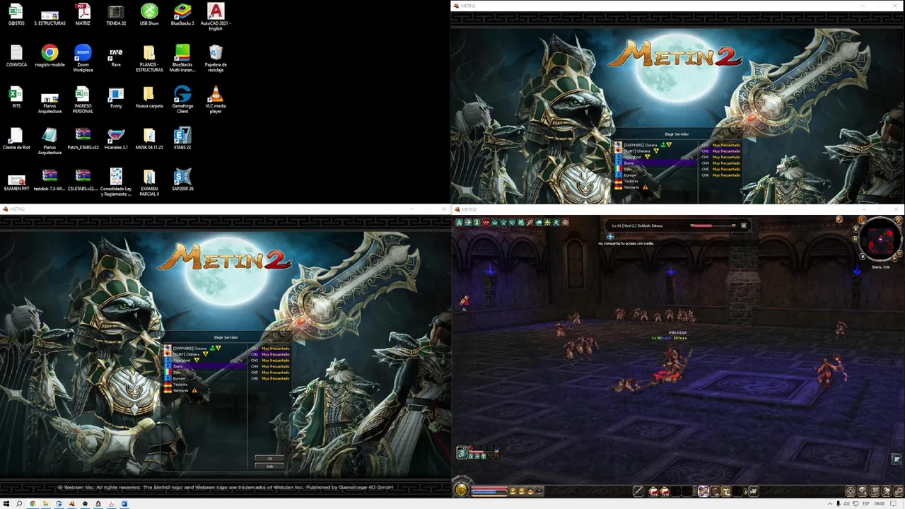This screenshot has width=905, height=509.
Task: Use first red potion in game quickbar
Action: [654, 491]
